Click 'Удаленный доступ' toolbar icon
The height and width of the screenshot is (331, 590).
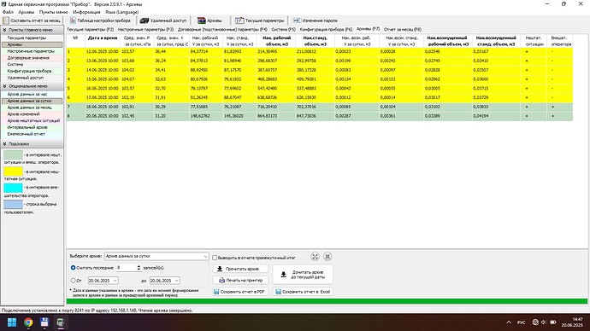(x=163, y=20)
